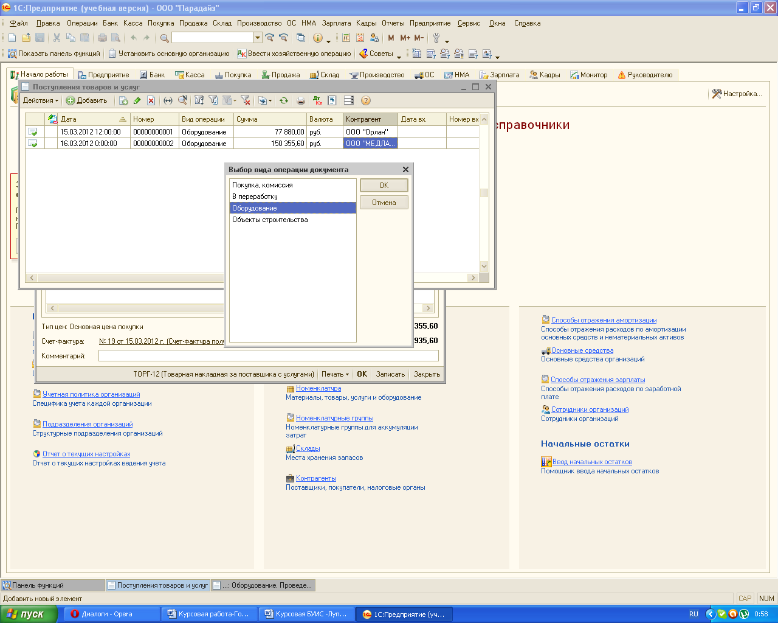The height and width of the screenshot is (623, 778).
Task: Open the calendar icon in main toolbar
Action: click(x=360, y=38)
